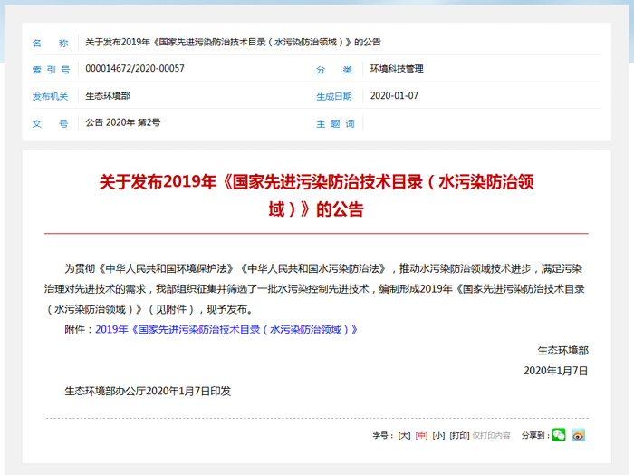Click the issuing agency 生态环境部 in header table
634x475 pixels.
pos(108,96)
